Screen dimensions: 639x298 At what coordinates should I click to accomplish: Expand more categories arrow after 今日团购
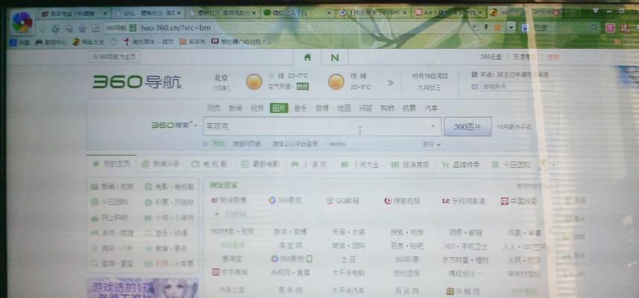[x=554, y=165]
